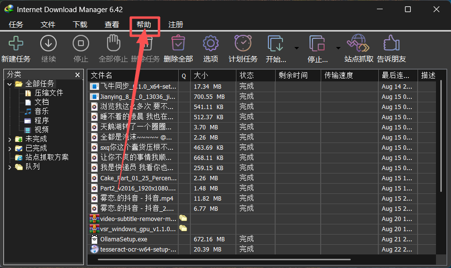The width and height of the screenshot is (451, 268).
Task: Click the archive icon of video-subtitle-remover row
Action: coord(94,219)
